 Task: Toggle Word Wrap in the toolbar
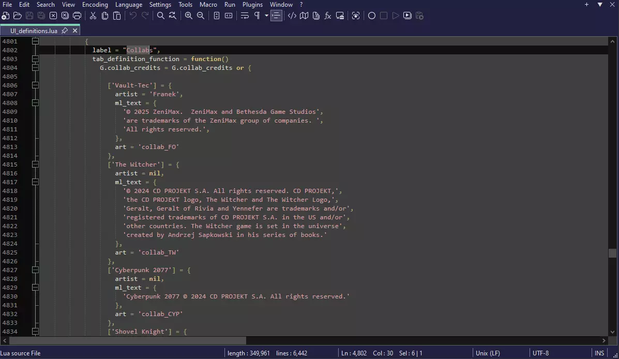pyautogui.click(x=245, y=16)
